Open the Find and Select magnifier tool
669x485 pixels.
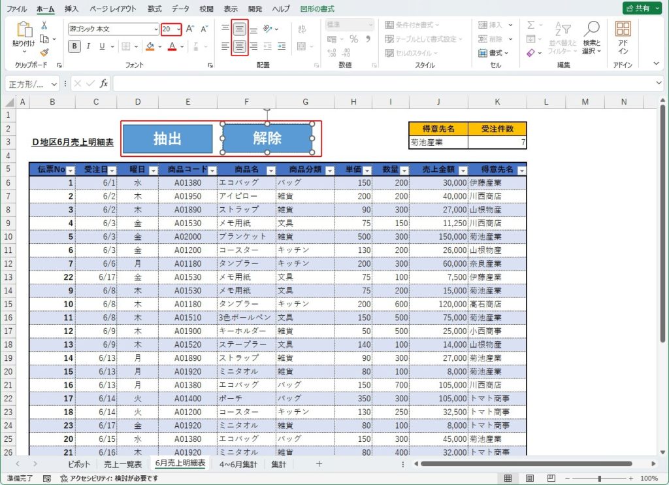(591, 37)
